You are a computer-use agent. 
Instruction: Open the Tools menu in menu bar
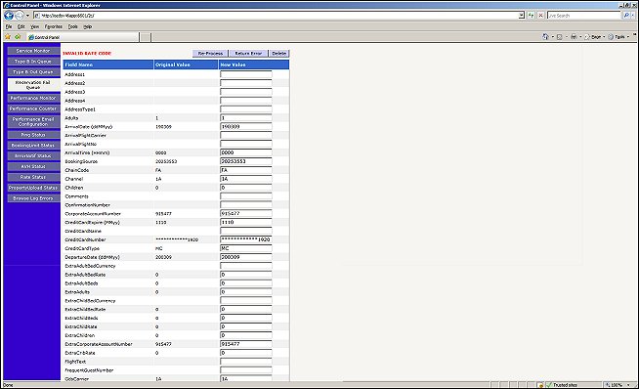point(72,26)
